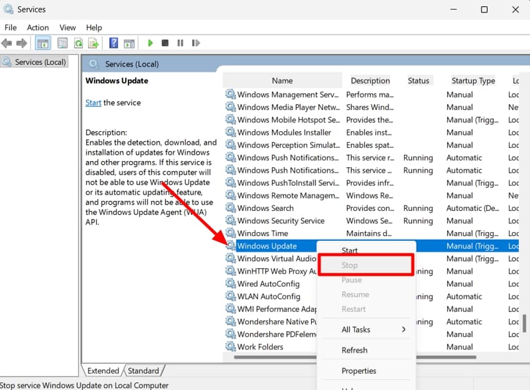
Task: Click gear icon beside Windows Search
Action: click(x=231, y=208)
